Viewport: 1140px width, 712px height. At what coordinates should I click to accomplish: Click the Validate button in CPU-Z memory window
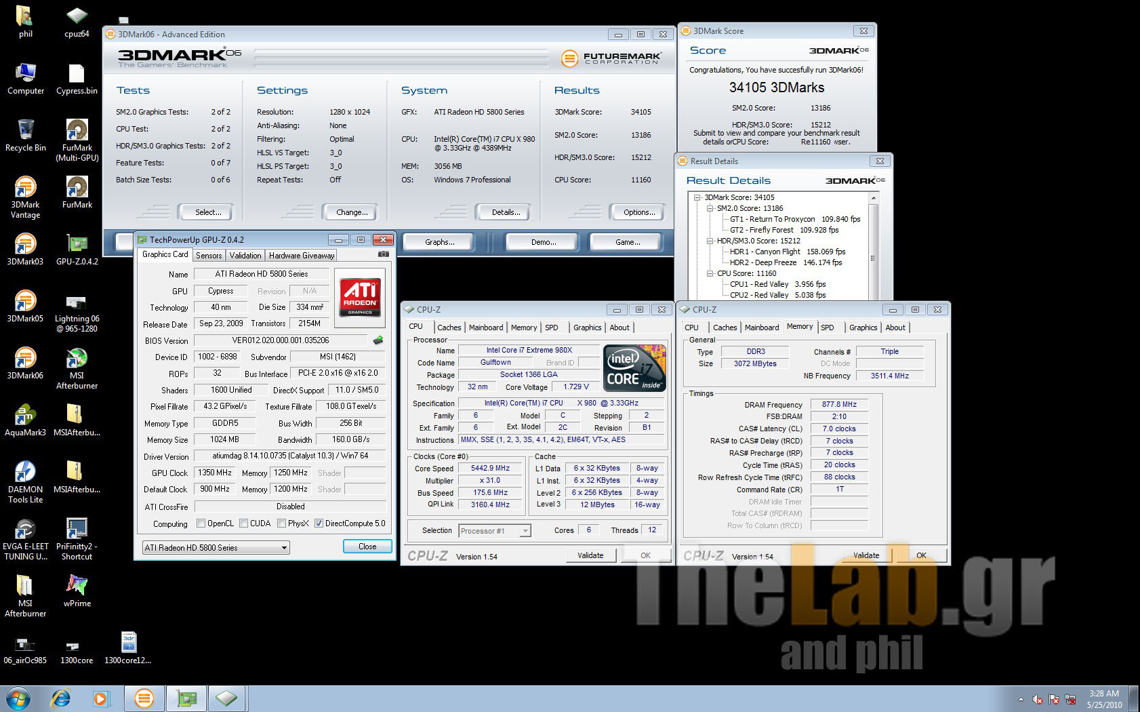click(x=866, y=555)
